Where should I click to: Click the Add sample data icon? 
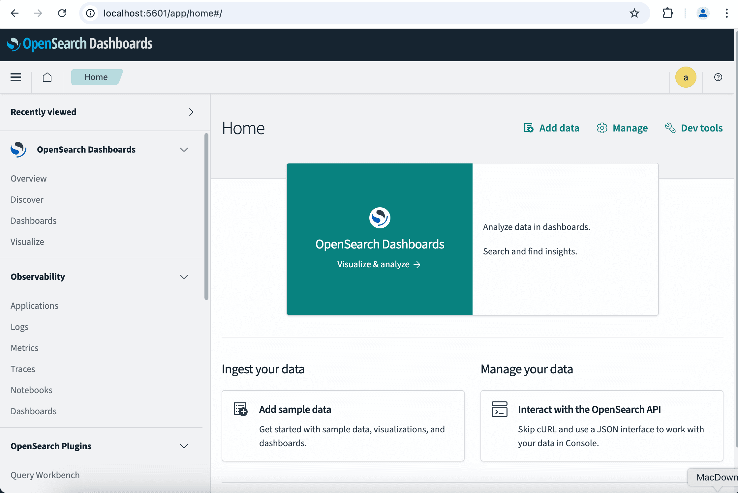(240, 409)
